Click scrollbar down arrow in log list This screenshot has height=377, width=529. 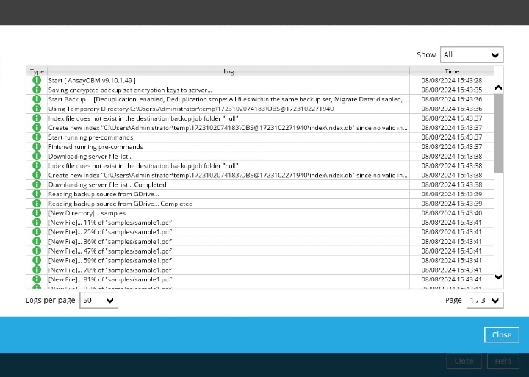(498, 277)
